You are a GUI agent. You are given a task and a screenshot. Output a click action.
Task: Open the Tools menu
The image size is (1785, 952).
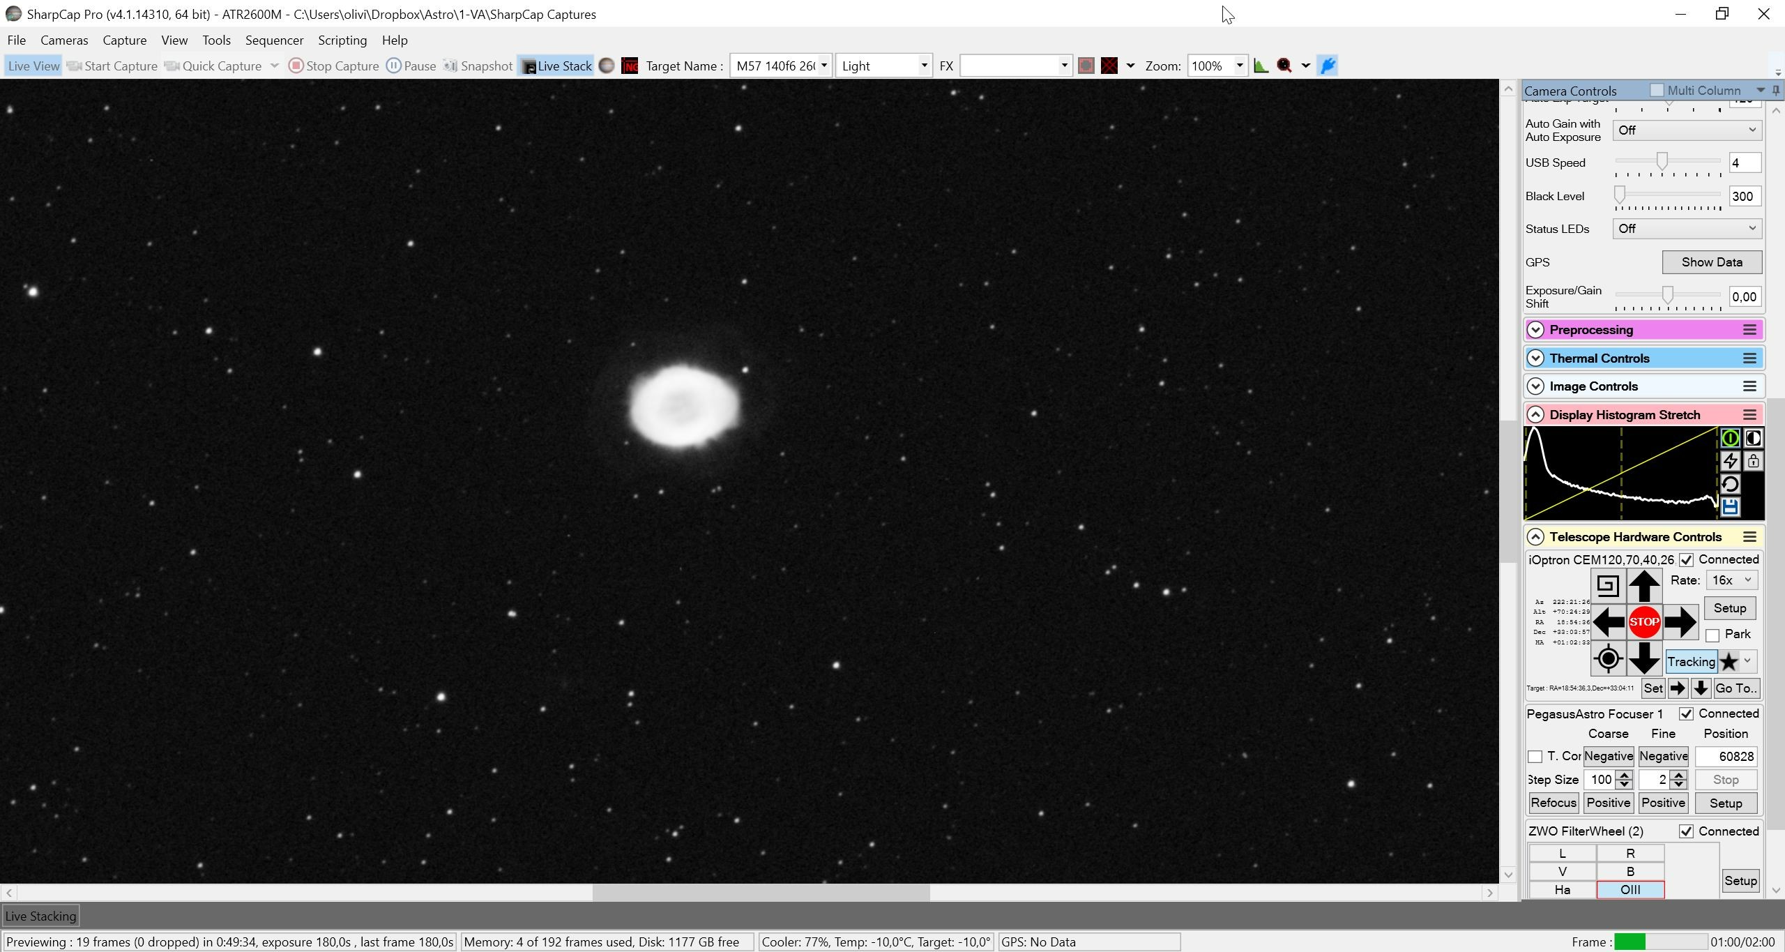[216, 40]
